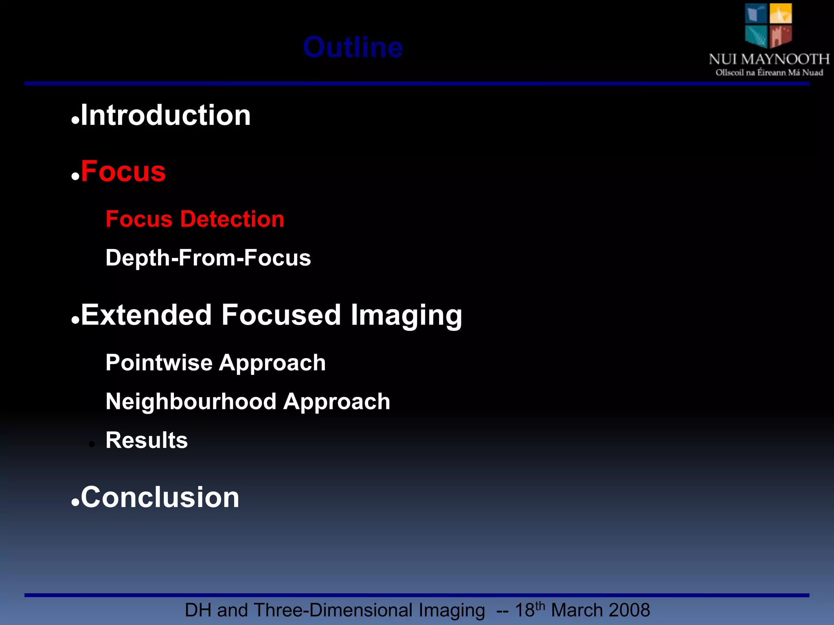
Task: Click the bullet before Conclusion
Action: coord(75,503)
